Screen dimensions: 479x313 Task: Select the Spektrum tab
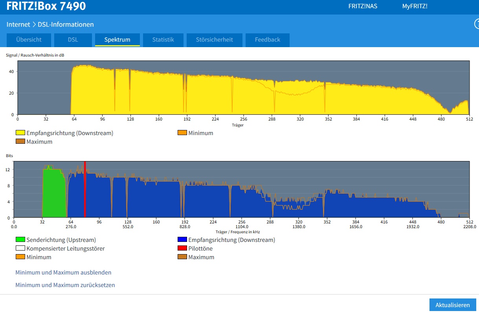tap(117, 40)
